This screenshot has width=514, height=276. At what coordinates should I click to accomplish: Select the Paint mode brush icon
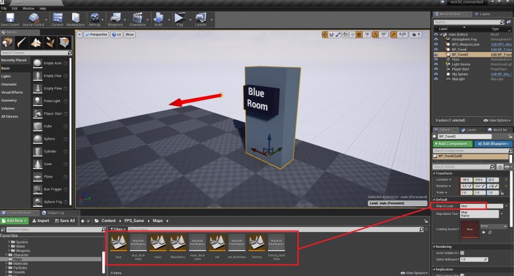pyautogui.click(x=23, y=42)
